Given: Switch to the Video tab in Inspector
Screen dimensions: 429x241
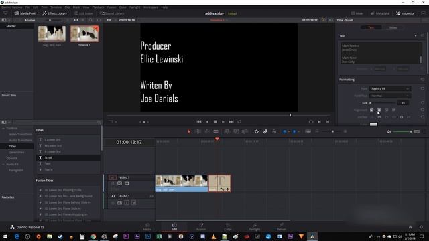Looking at the screenshot, I should click(393, 27).
